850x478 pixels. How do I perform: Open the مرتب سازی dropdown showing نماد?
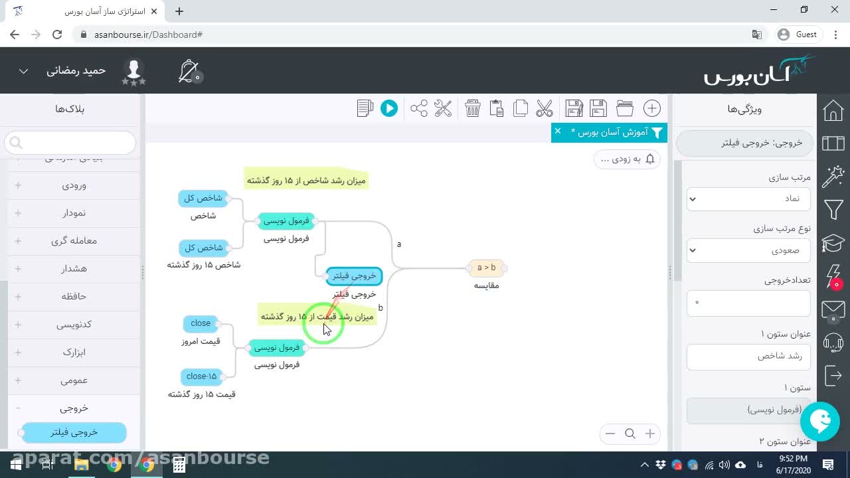coord(748,199)
